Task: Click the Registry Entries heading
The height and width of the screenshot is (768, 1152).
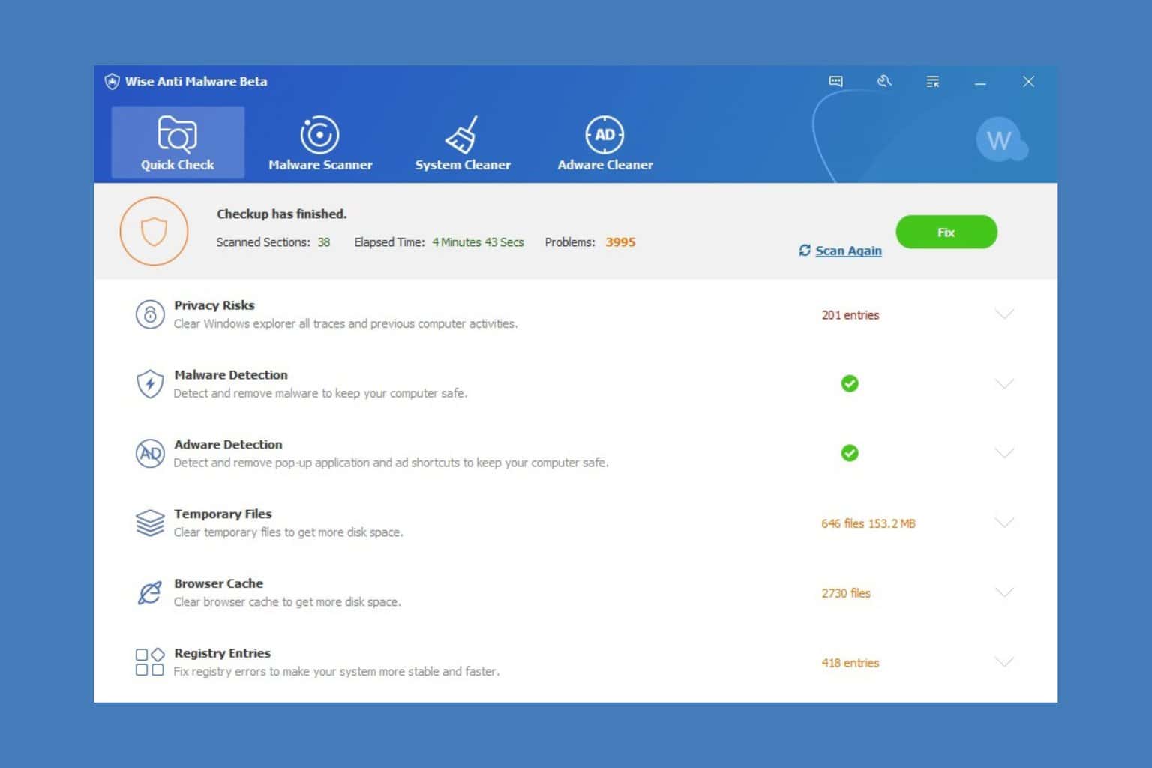Action: pos(222,653)
